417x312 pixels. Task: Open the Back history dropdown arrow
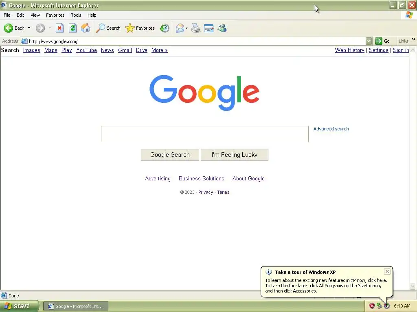[29, 28]
